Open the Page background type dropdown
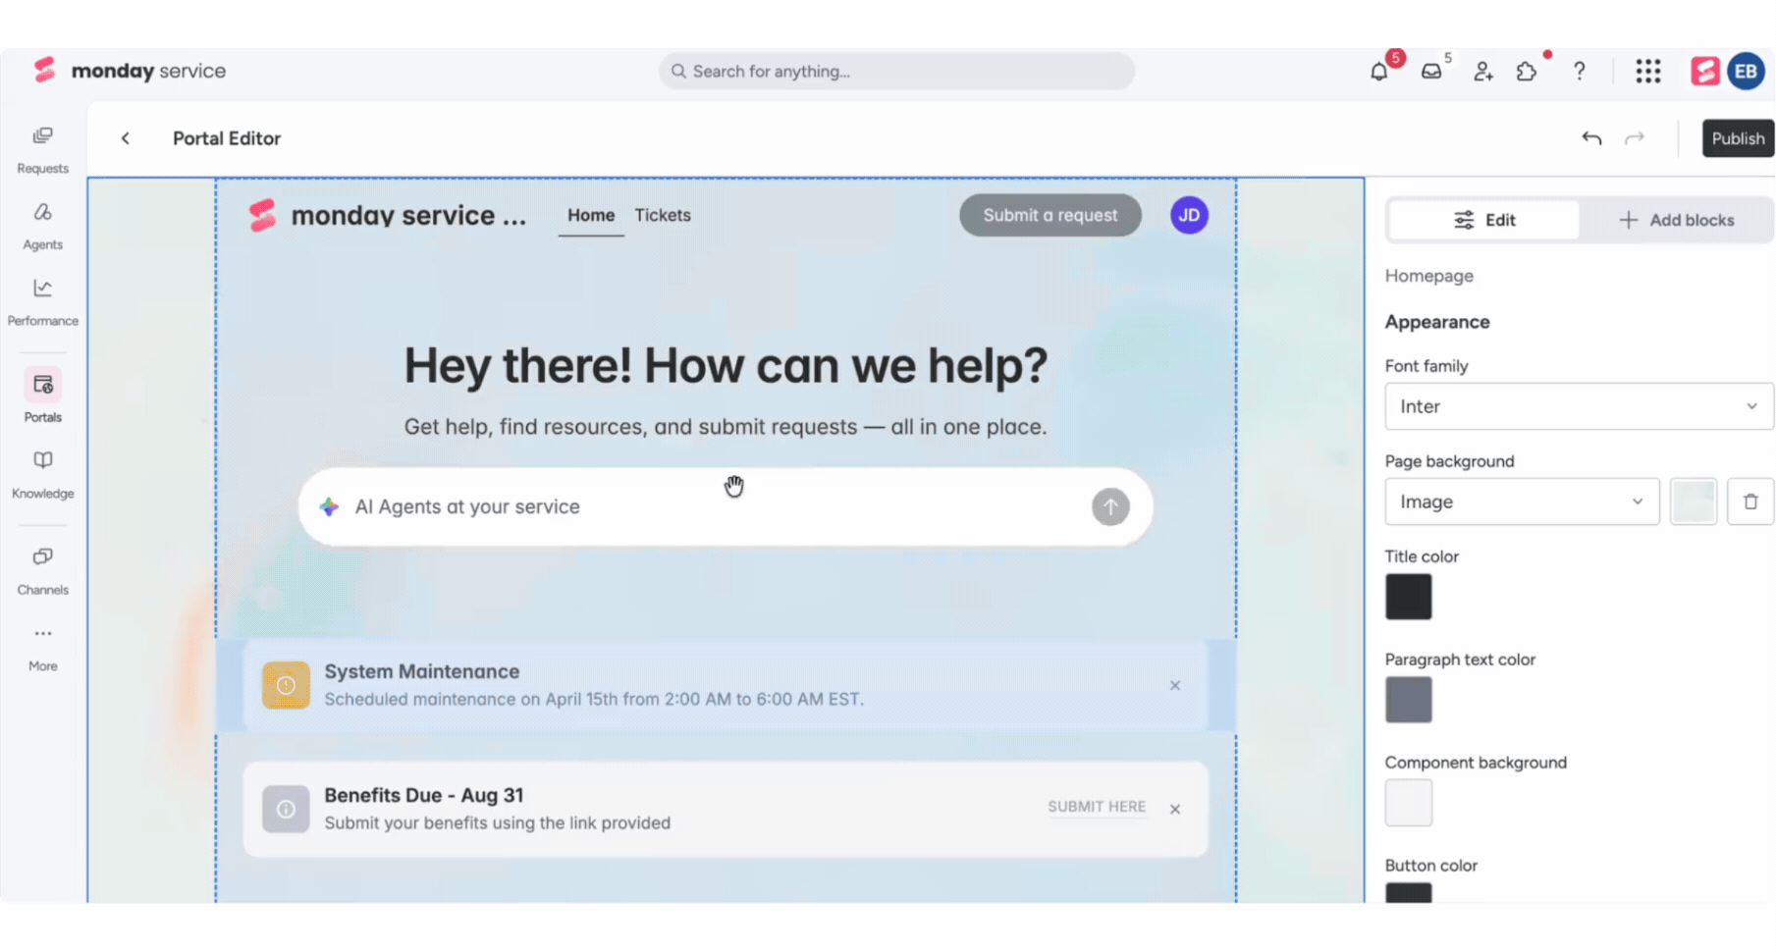1776x952 pixels. (1522, 502)
